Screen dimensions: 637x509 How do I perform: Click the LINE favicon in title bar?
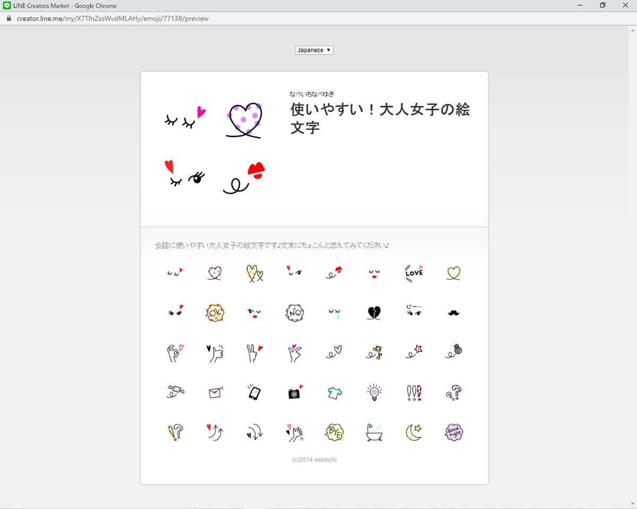[7, 5]
